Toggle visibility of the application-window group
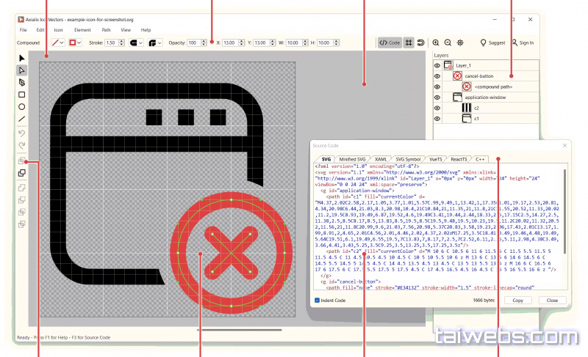Viewport: 588px width, 357px height. [437, 97]
